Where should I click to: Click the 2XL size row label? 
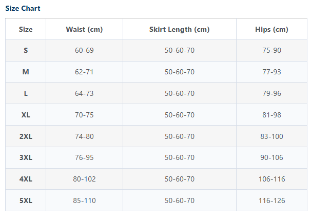tap(26, 136)
